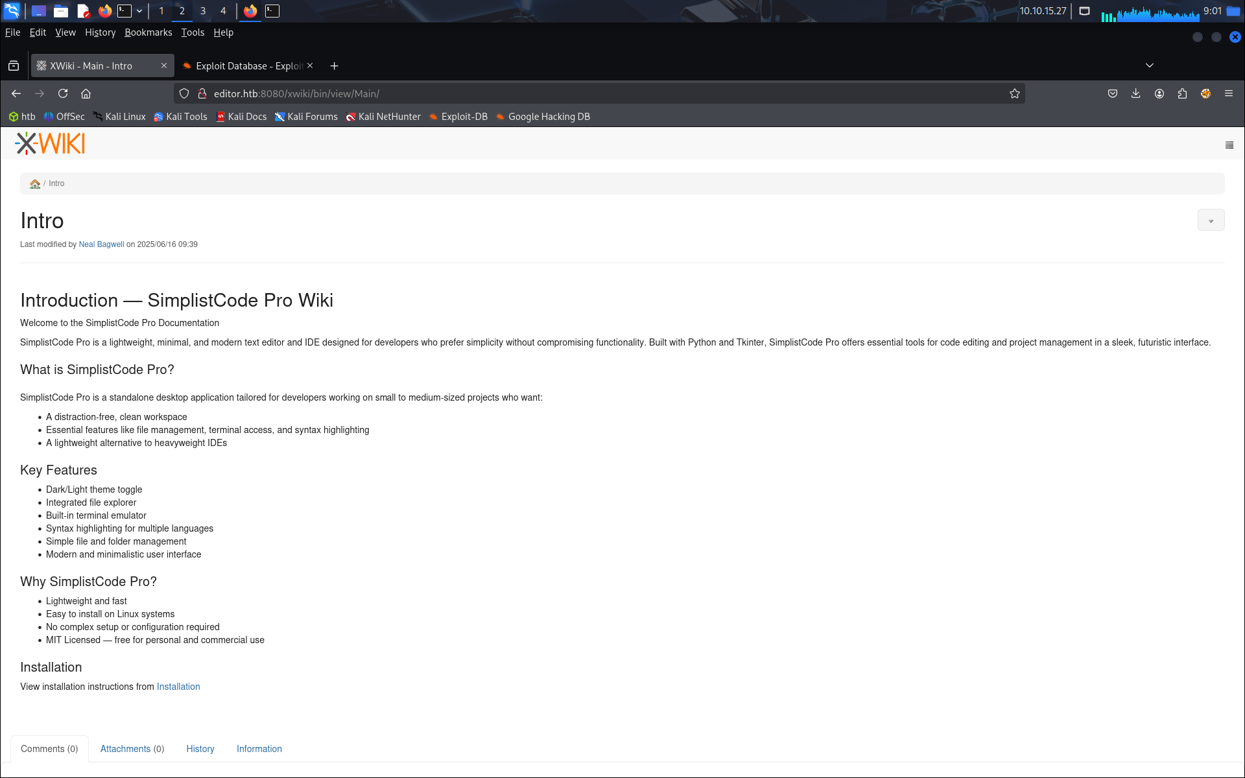Open the Attachments (0) tab

click(x=132, y=749)
